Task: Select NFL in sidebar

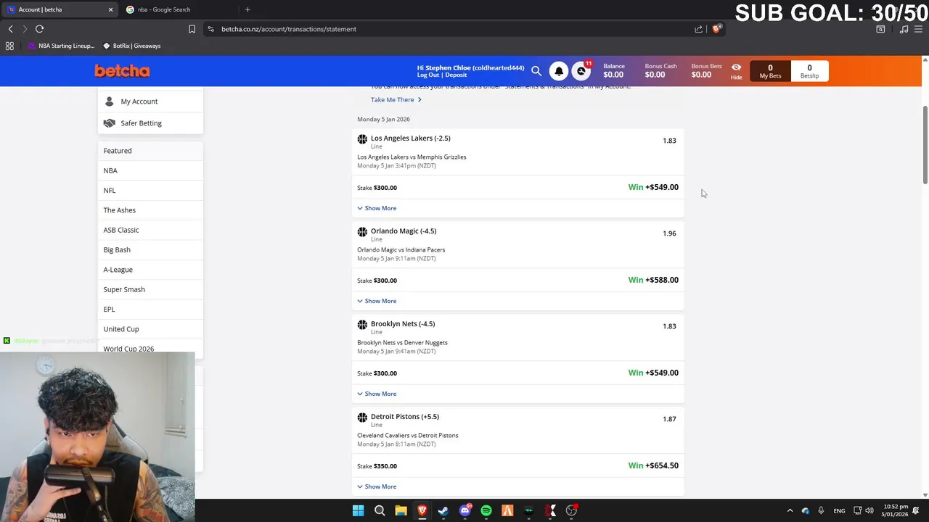Action: (150, 190)
